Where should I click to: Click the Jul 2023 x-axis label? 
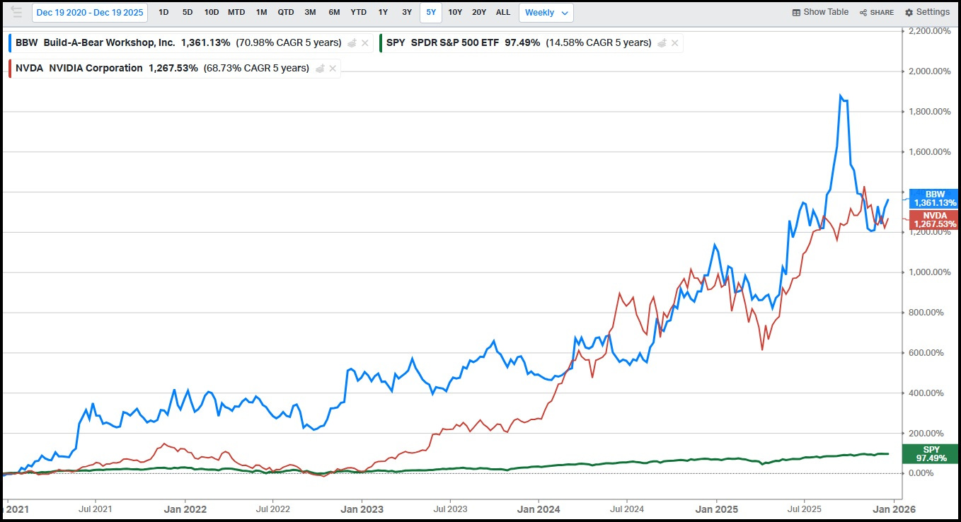(450, 509)
